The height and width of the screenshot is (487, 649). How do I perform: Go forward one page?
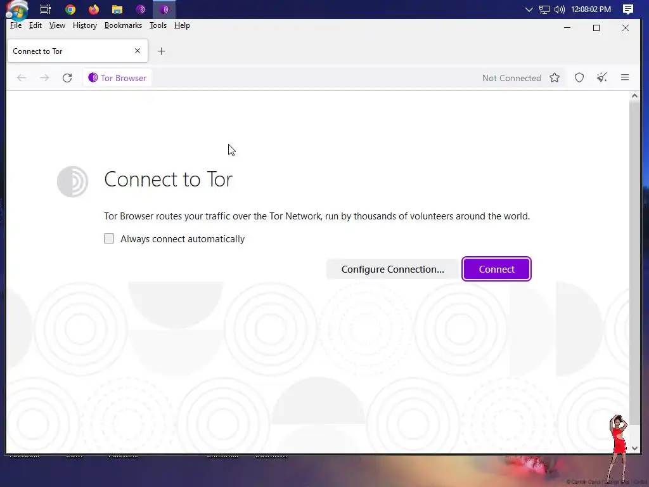click(44, 78)
